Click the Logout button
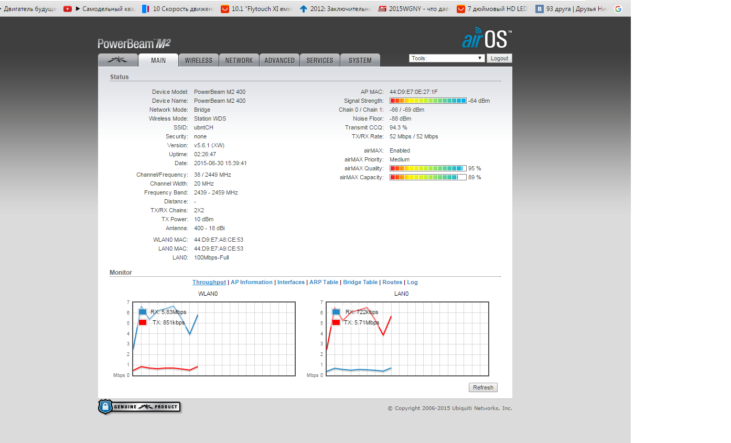731x443 pixels. [499, 58]
